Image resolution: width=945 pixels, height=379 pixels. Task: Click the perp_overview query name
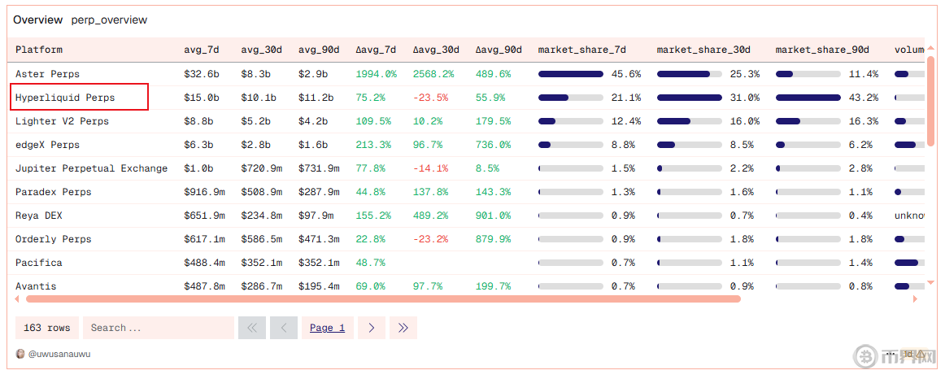tap(109, 20)
